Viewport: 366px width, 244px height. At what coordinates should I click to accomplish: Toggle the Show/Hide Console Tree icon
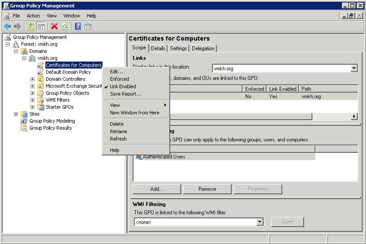pos(41,27)
